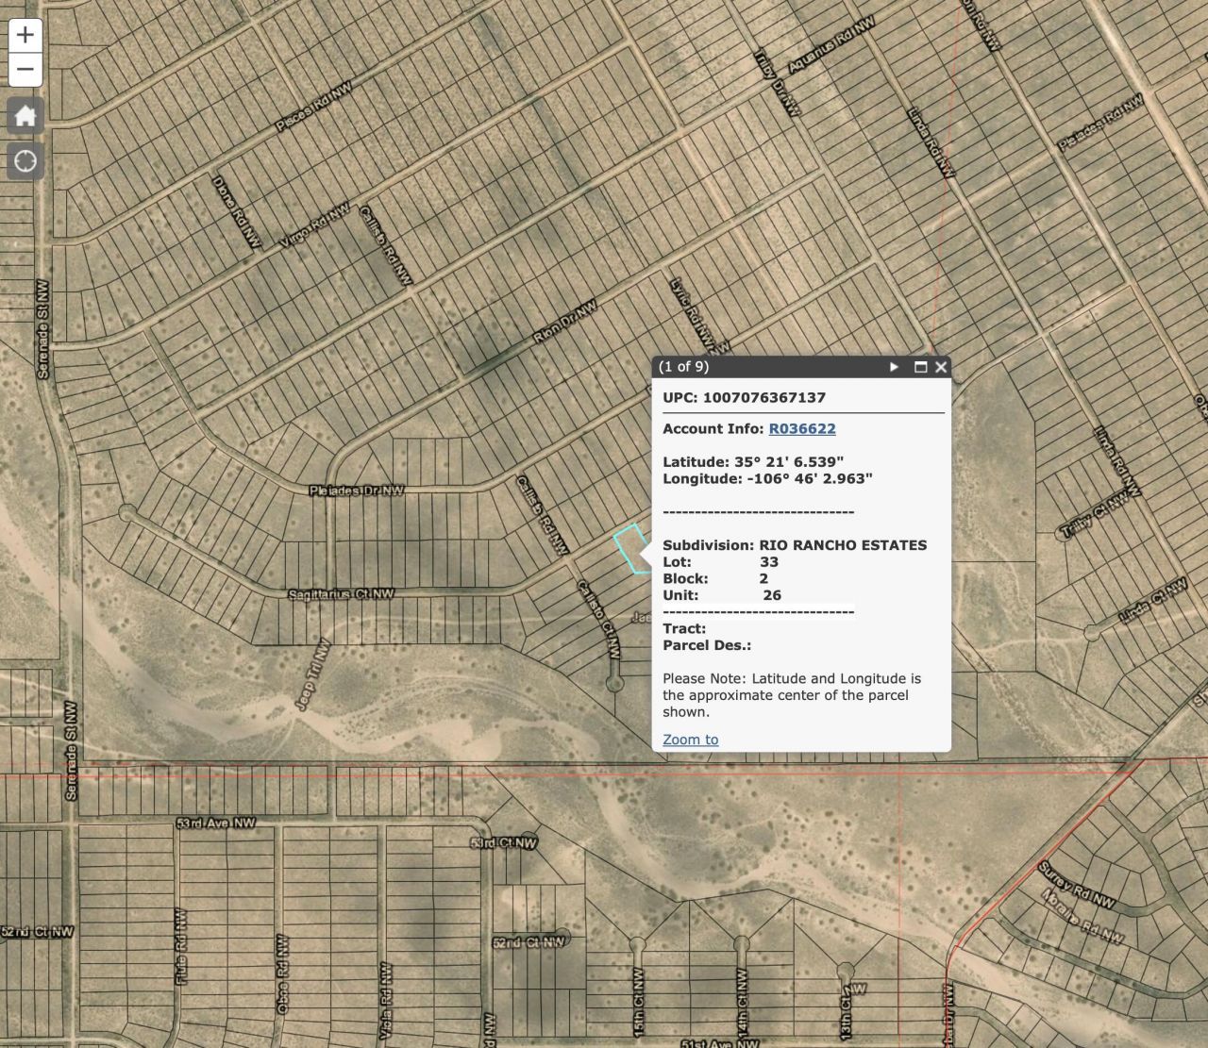Show next feature in the popup
This screenshot has width=1208, height=1048.
tap(894, 367)
